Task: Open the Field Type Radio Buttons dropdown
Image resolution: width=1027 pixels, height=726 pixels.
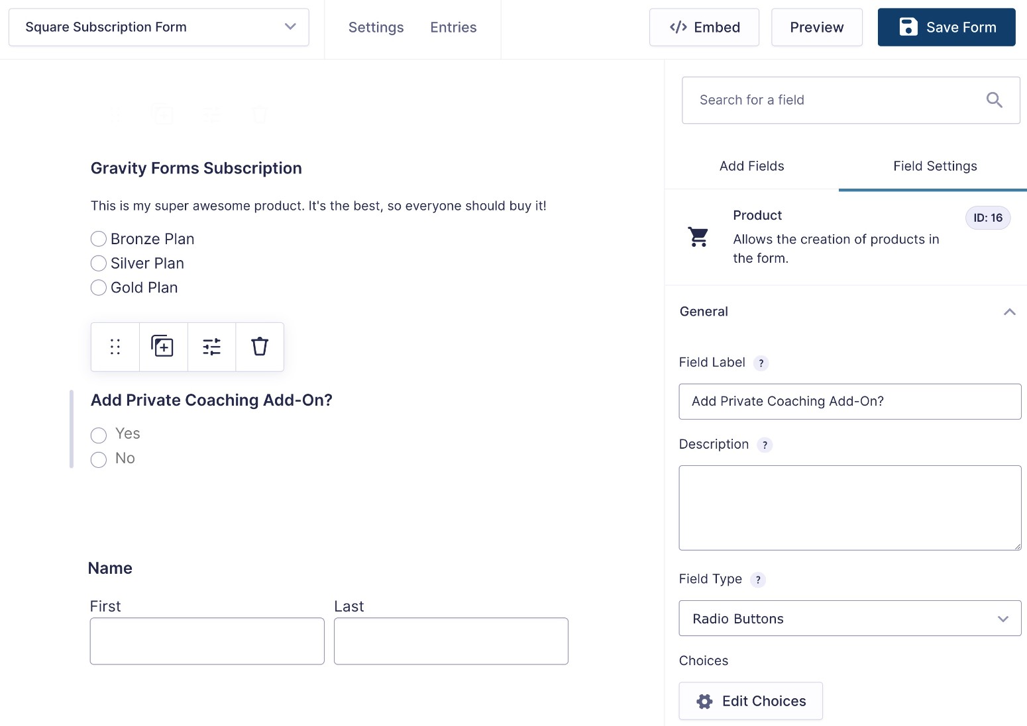Action: pyautogui.click(x=850, y=618)
